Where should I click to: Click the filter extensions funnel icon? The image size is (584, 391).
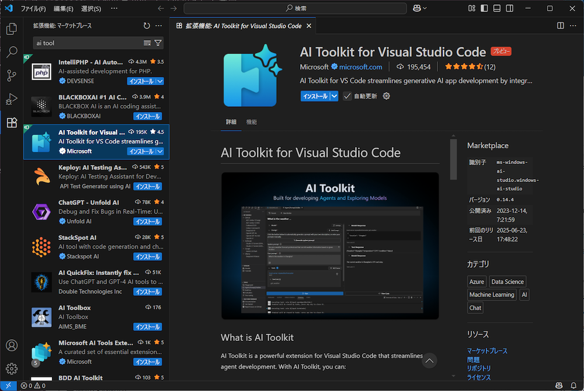click(158, 43)
